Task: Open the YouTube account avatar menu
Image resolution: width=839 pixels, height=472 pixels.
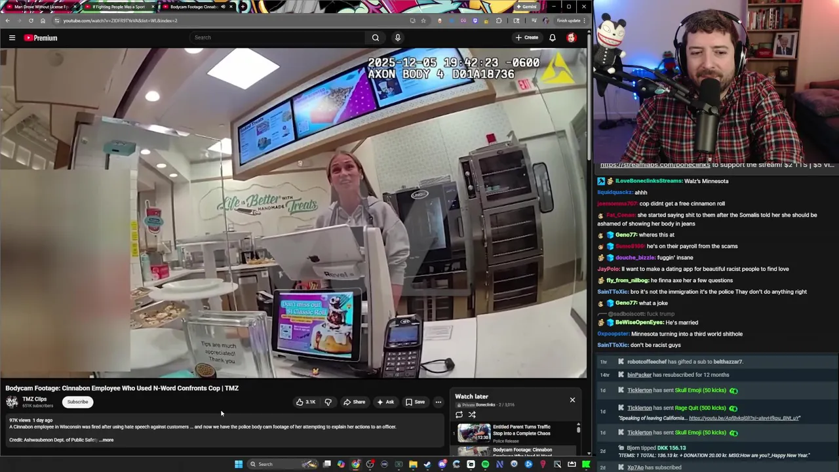Action: pos(572,37)
